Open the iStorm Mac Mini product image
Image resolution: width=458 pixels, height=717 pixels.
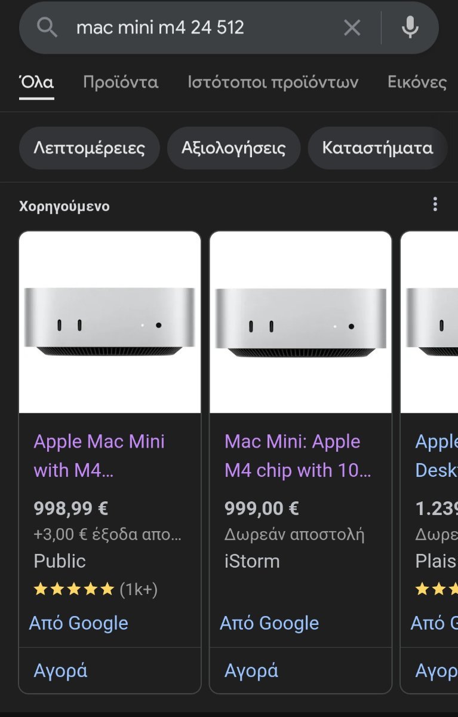[300, 322]
